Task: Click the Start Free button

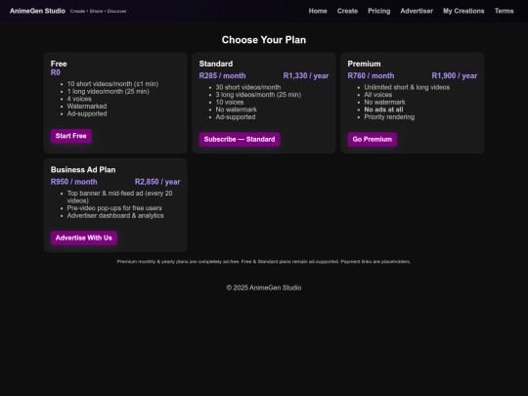Action: click(x=71, y=136)
